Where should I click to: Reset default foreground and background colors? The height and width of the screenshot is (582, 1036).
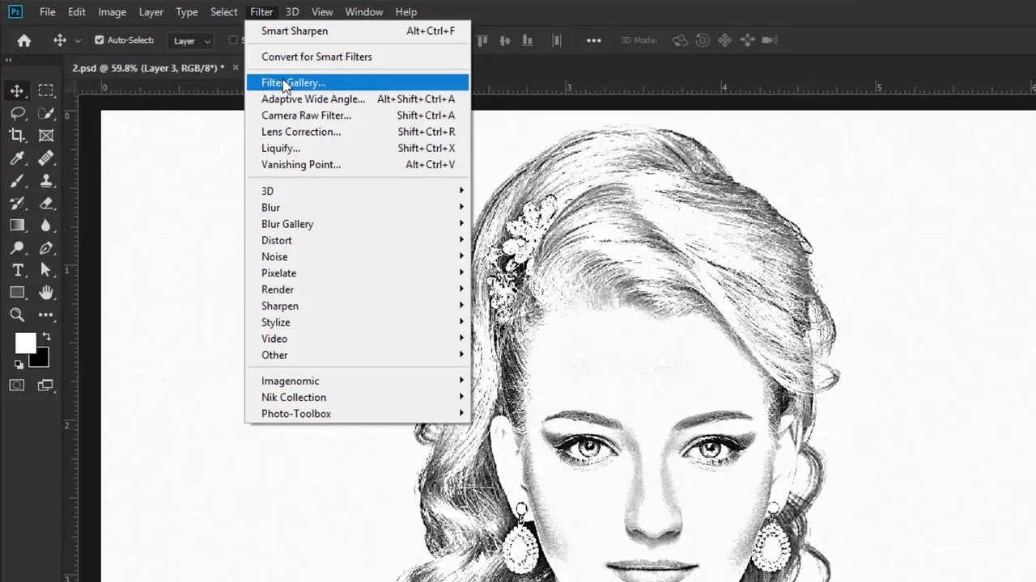pos(19,365)
